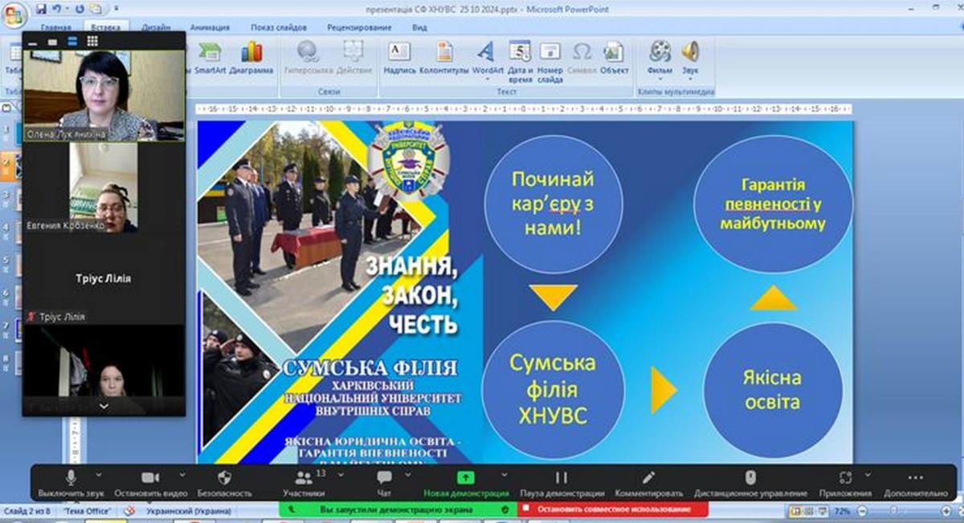964x523 pixels.
Task: Open the Участники participants list
Action: point(303,484)
